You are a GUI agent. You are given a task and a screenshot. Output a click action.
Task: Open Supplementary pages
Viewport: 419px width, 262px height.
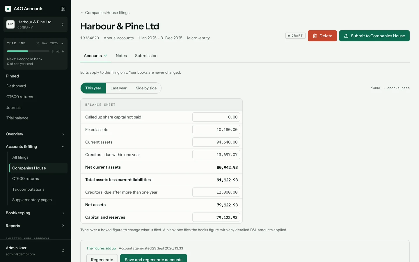click(38, 200)
